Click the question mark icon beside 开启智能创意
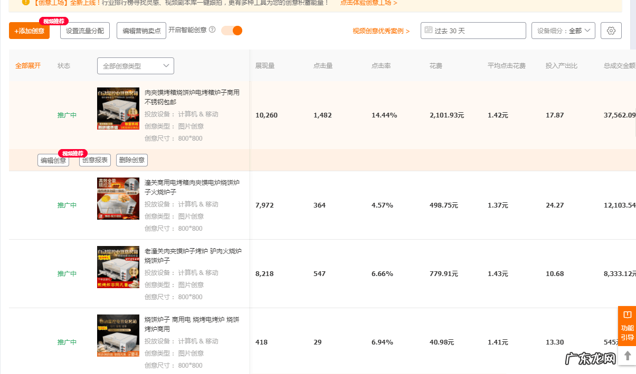 pos(212,31)
